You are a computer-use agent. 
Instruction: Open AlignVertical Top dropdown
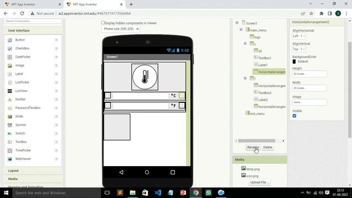[299, 49]
